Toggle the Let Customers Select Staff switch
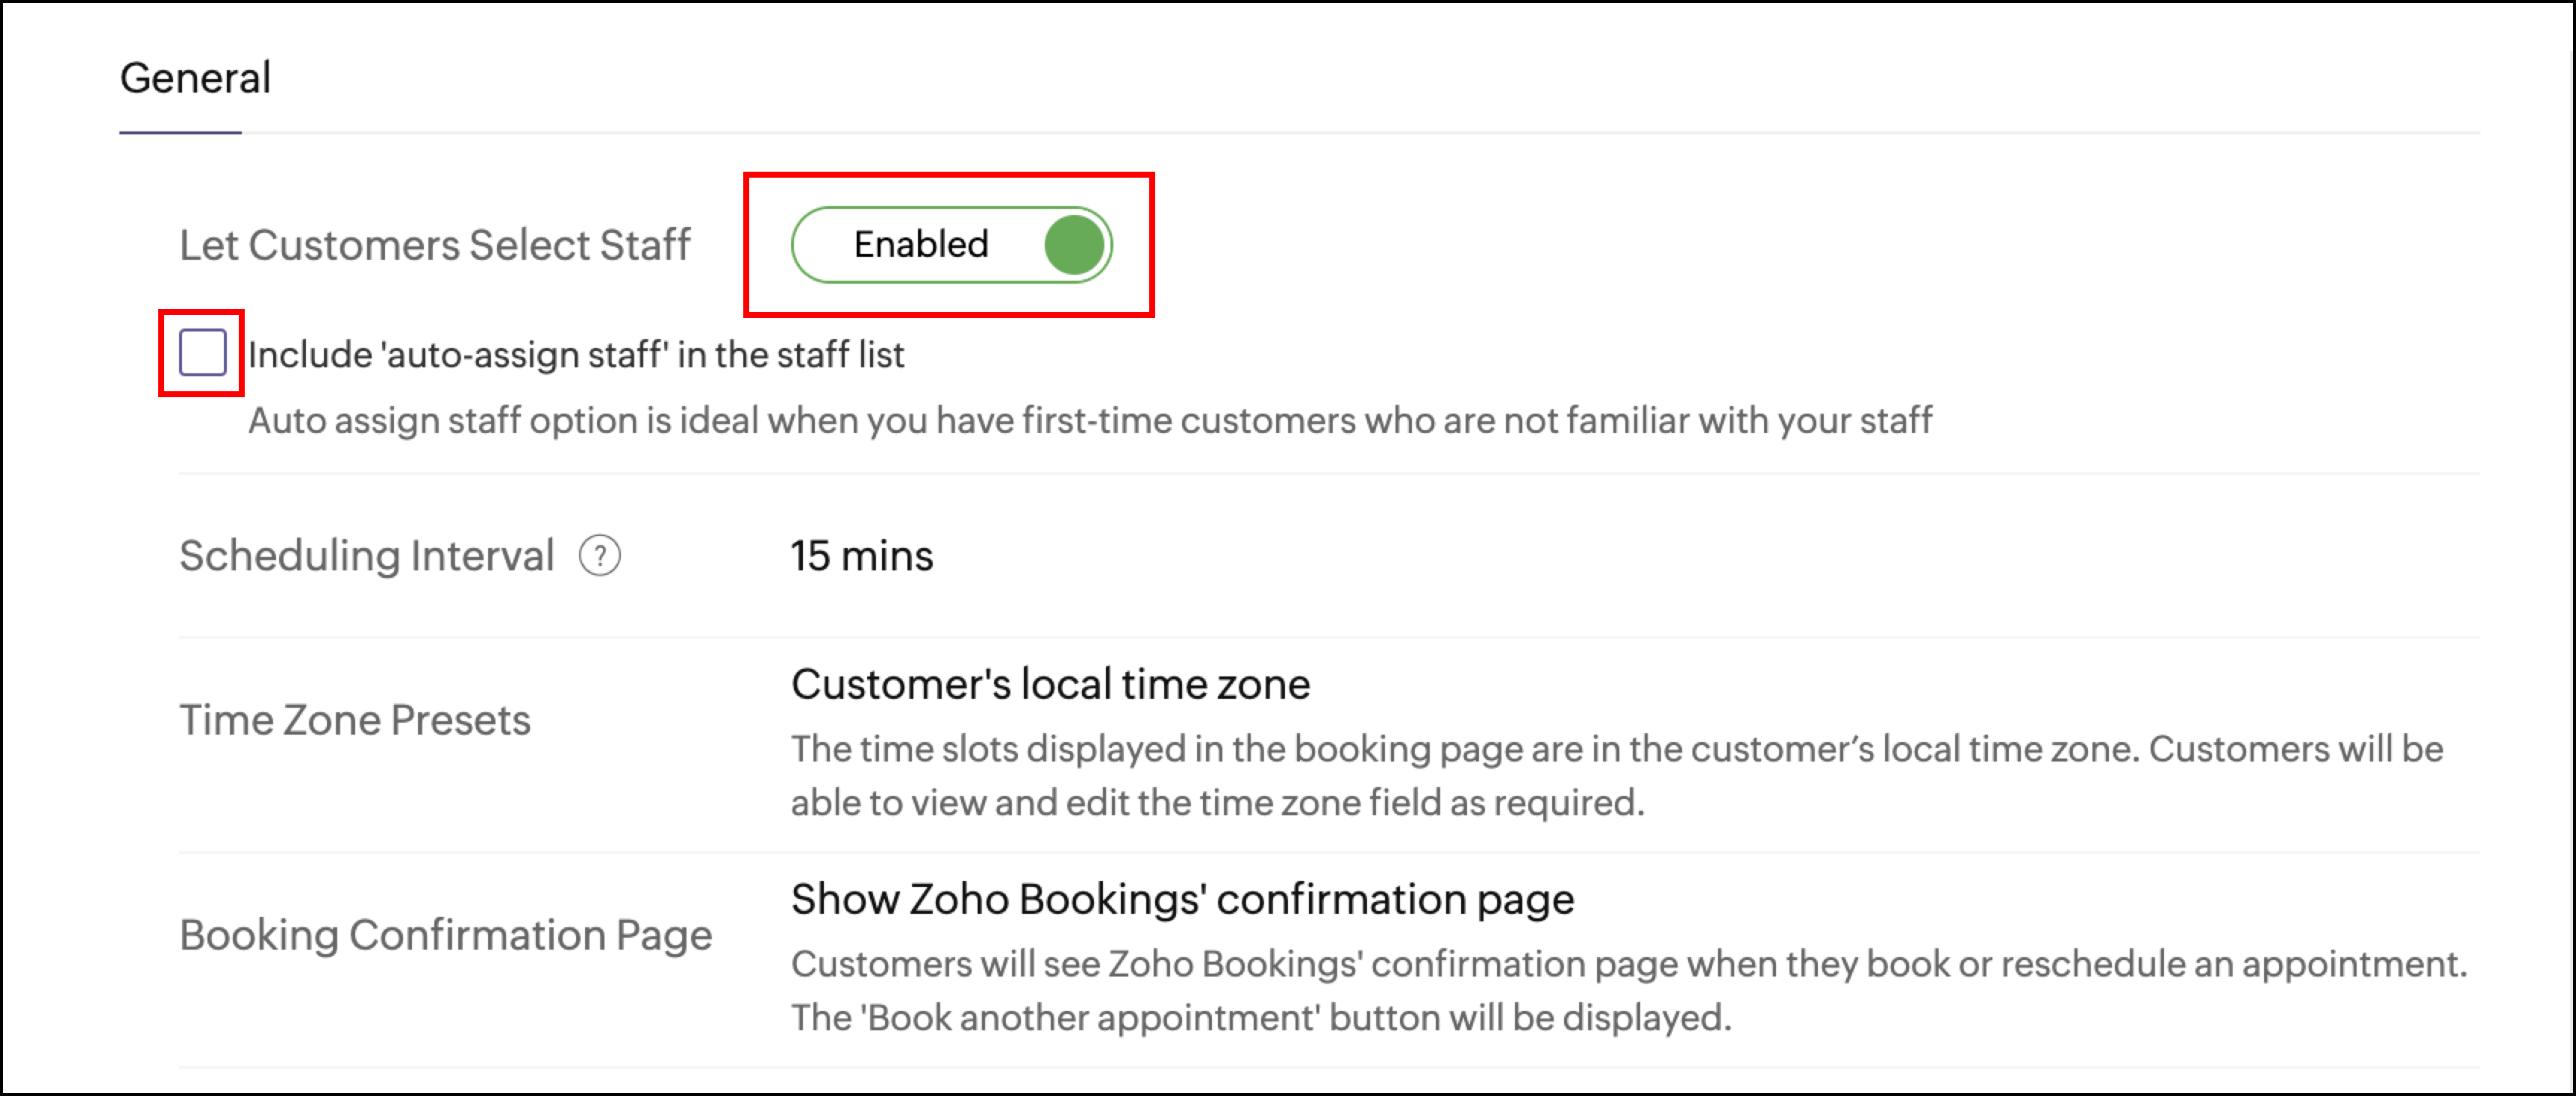Screen dimensions: 2576x1096 [951, 245]
